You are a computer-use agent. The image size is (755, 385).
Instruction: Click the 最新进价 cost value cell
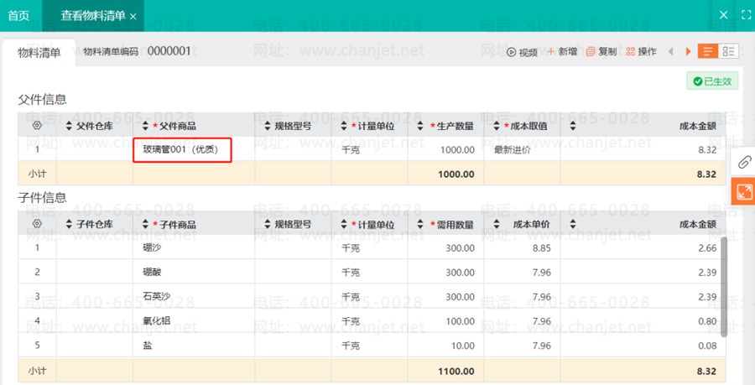click(522, 149)
